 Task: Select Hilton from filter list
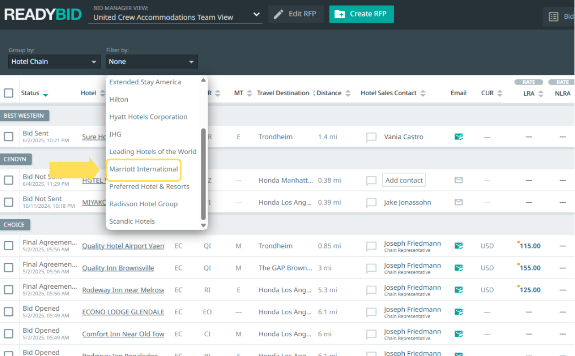(119, 100)
